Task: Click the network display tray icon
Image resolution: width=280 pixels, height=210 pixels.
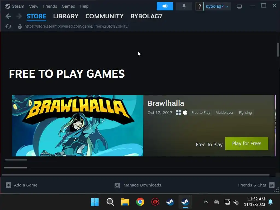Action: [x=227, y=202]
